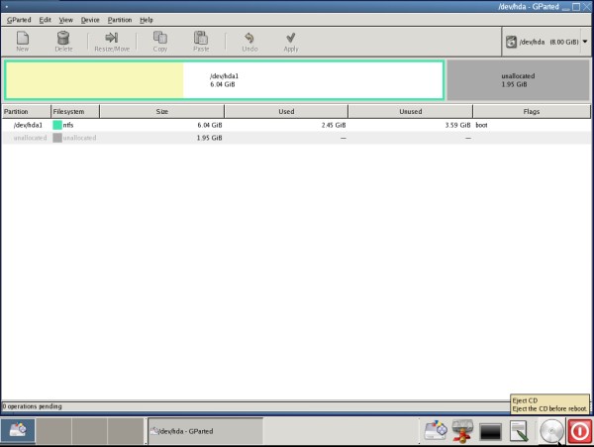This screenshot has width=594, height=447.
Task: Click the disk icon in device selector
Action: 511,42
